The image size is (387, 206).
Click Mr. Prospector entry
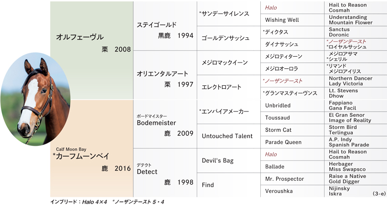[x=284, y=179]
